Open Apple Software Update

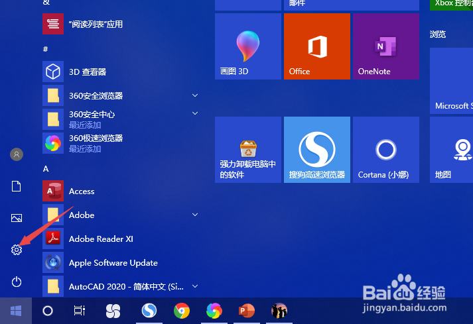pos(121,262)
